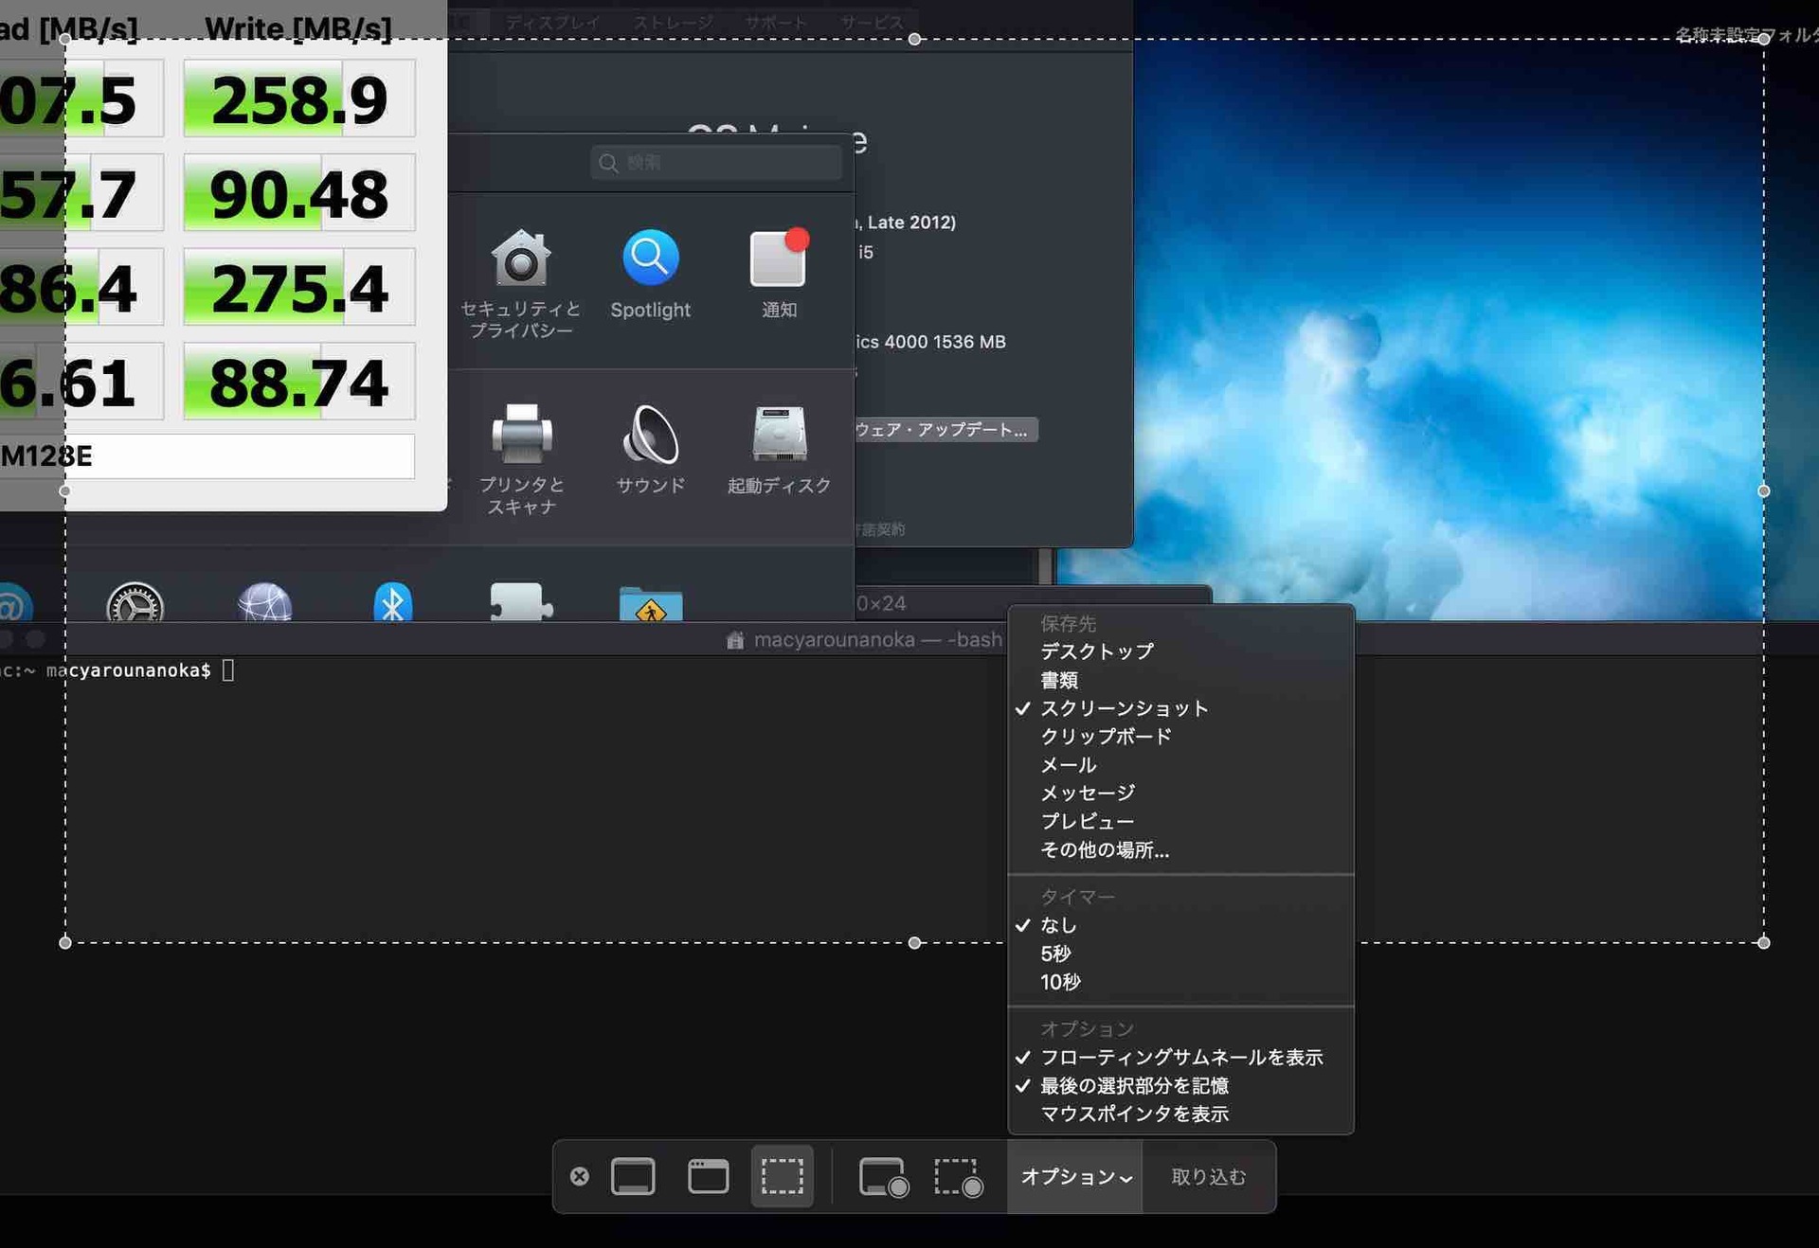Click the selection's top-middle resize handle
This screenshot has height=1248, width=1819.
914,39
